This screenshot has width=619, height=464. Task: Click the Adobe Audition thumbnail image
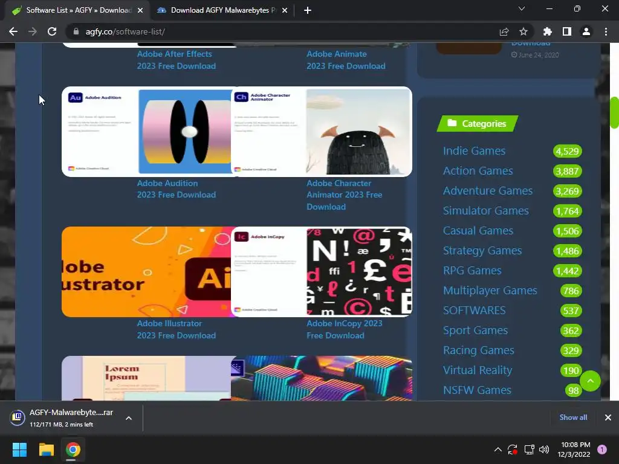[146, 131]
